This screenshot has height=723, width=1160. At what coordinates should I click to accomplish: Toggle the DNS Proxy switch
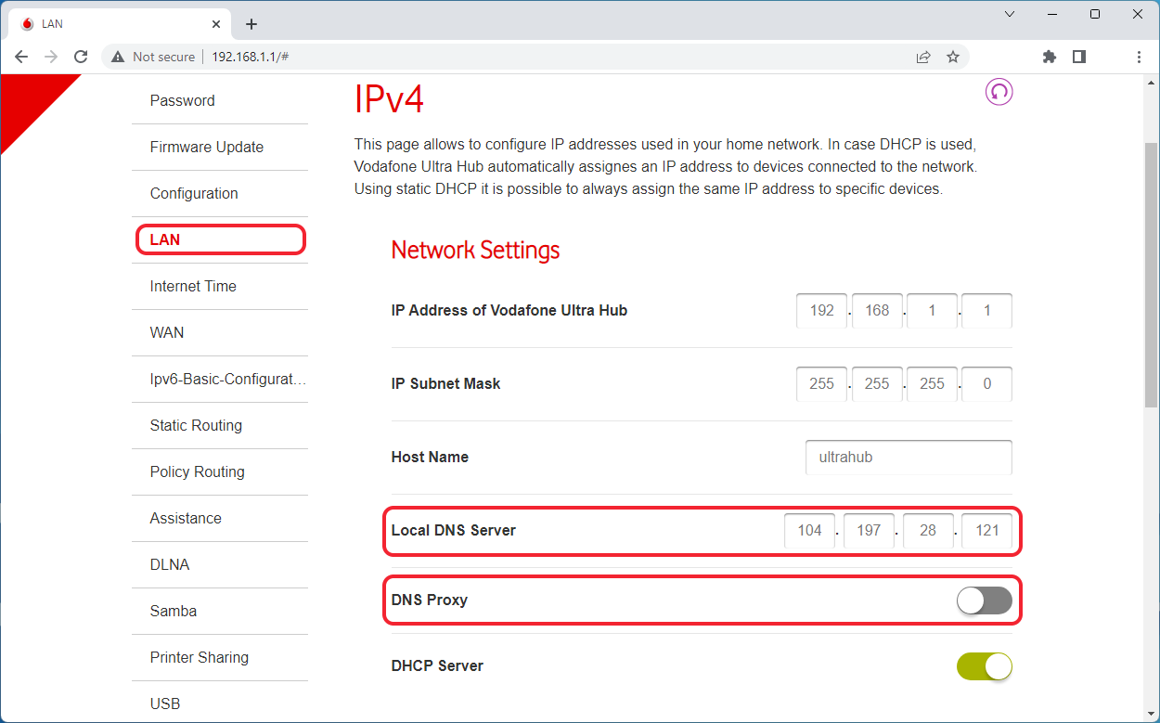pyautogui.click(x=985, y=600)
